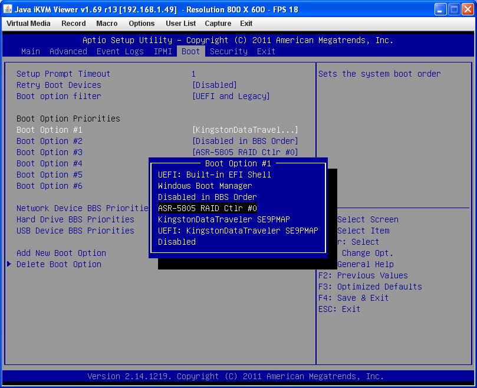Open the Virtual Media menu

click(x=28, y=24)
